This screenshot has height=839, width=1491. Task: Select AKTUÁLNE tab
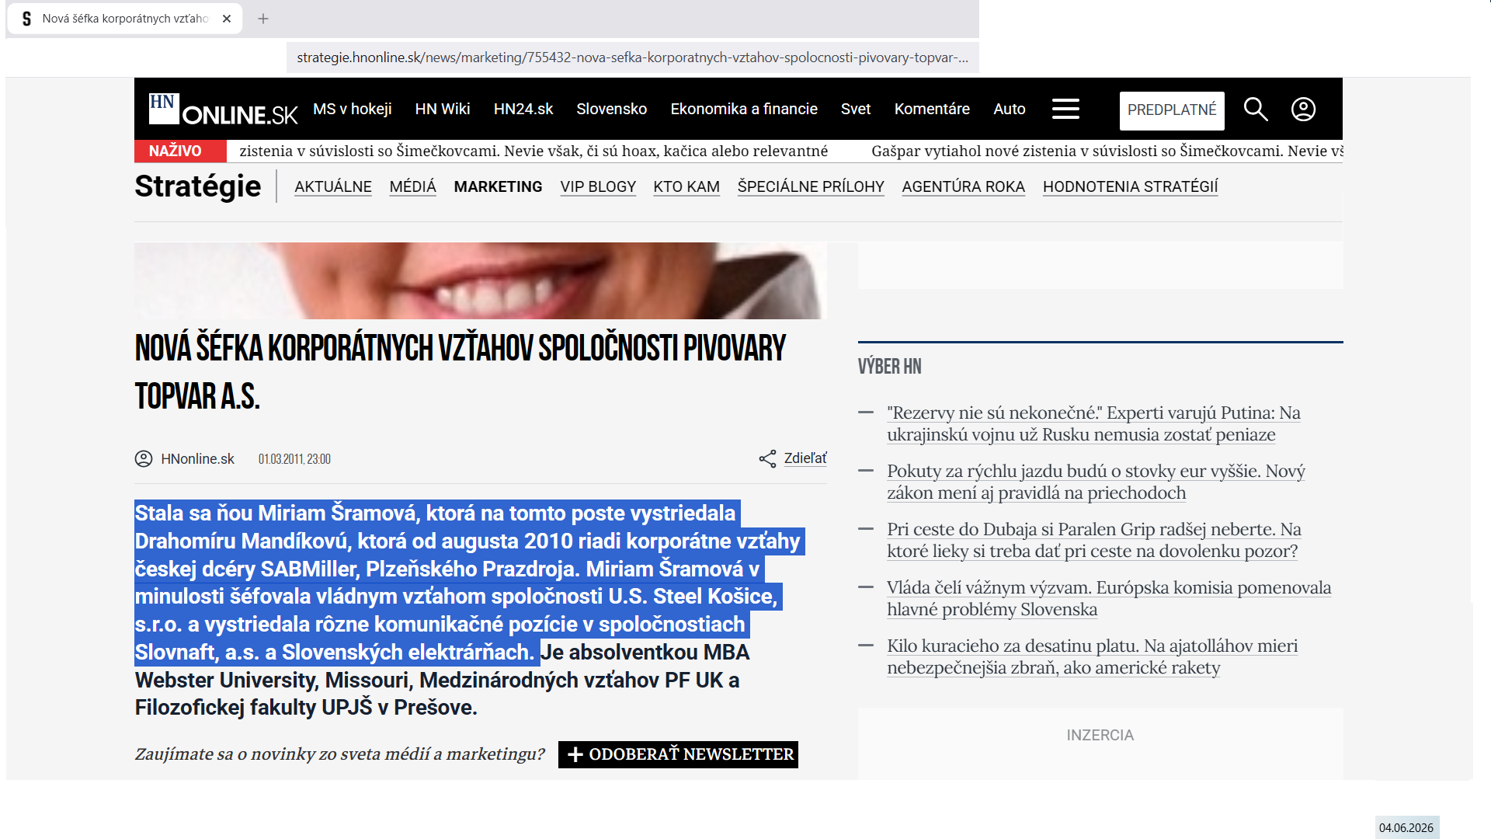333,187
